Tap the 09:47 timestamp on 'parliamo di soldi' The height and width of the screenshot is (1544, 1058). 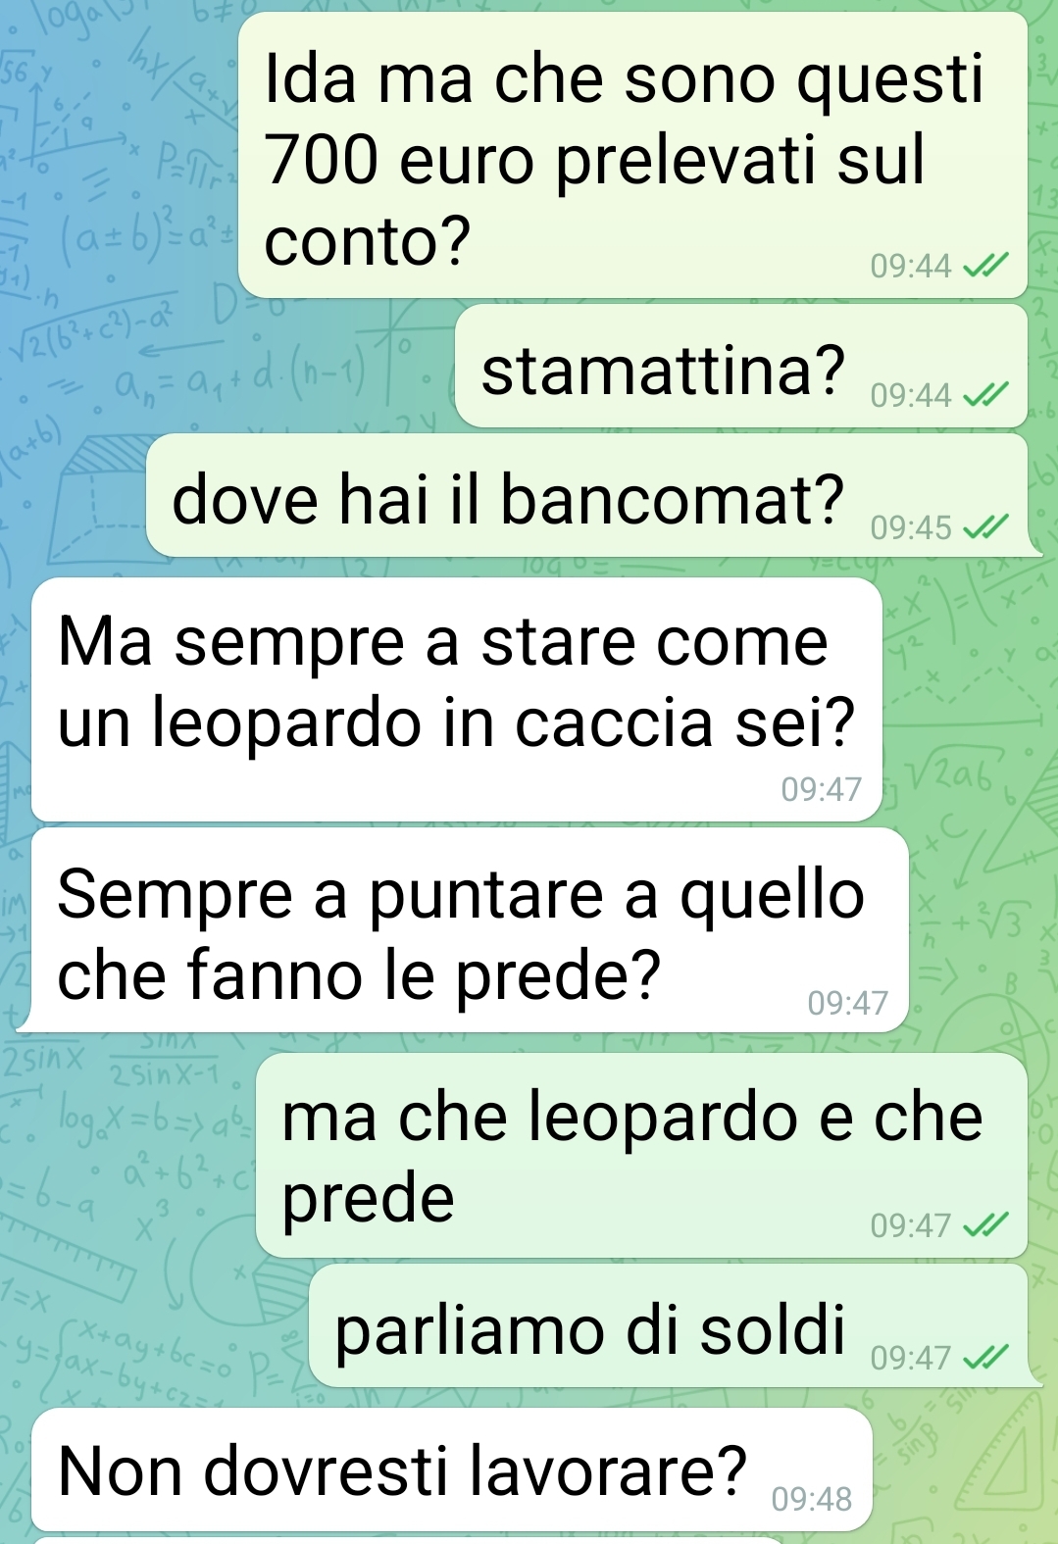coord(911,1358)
